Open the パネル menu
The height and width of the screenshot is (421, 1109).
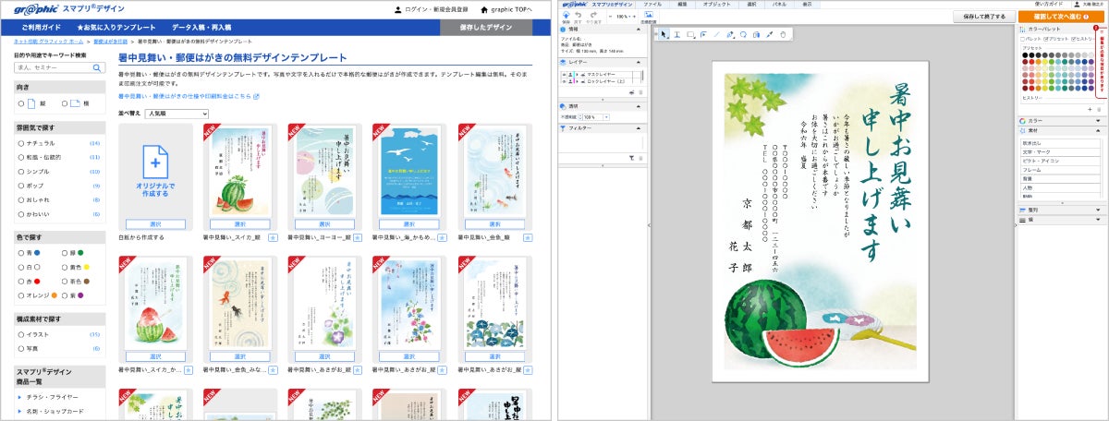click(779, 5)
